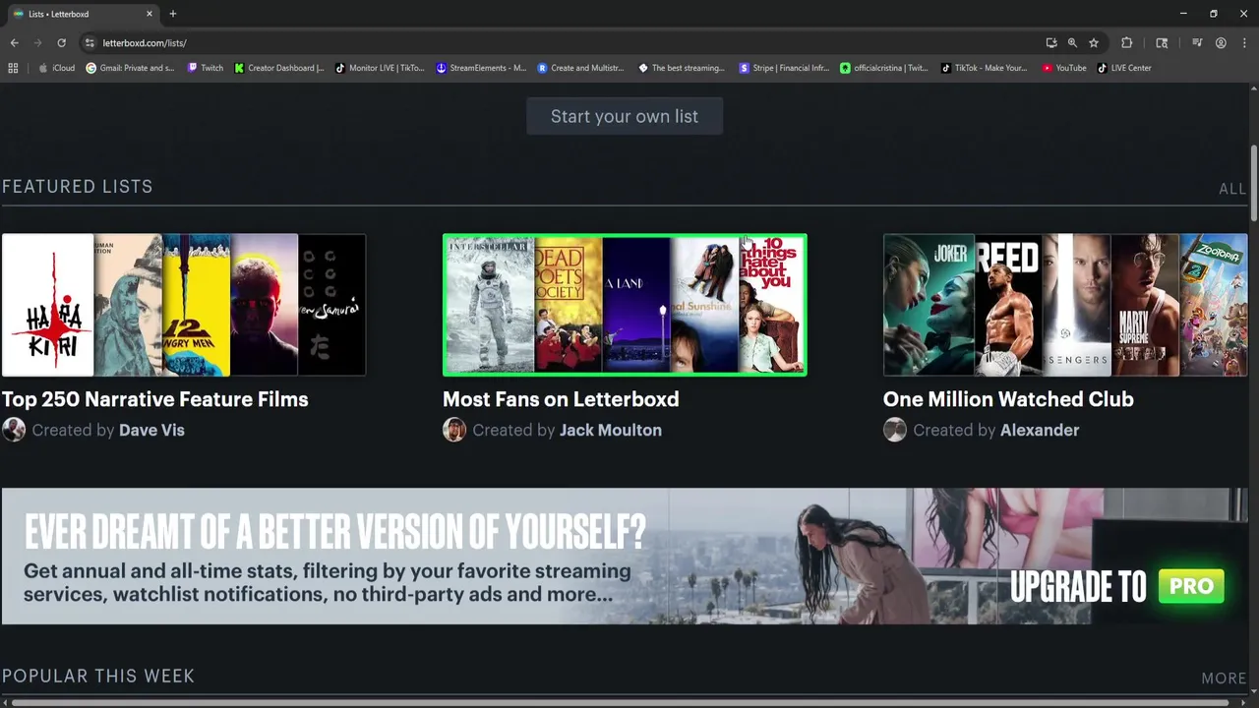Open the Extensions puzzle icon
1259x708 pixels.
tap(1127, 43)
